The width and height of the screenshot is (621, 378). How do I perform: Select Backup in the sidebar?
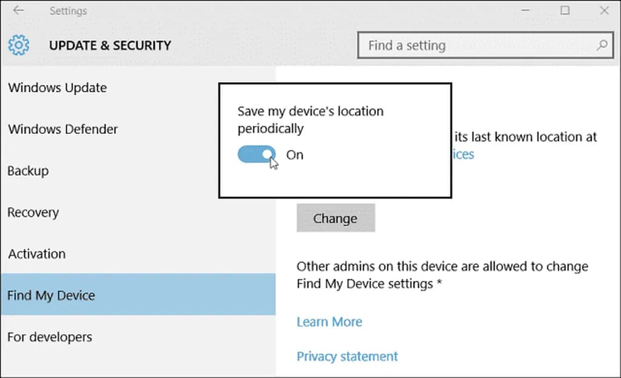coord(28,171)
